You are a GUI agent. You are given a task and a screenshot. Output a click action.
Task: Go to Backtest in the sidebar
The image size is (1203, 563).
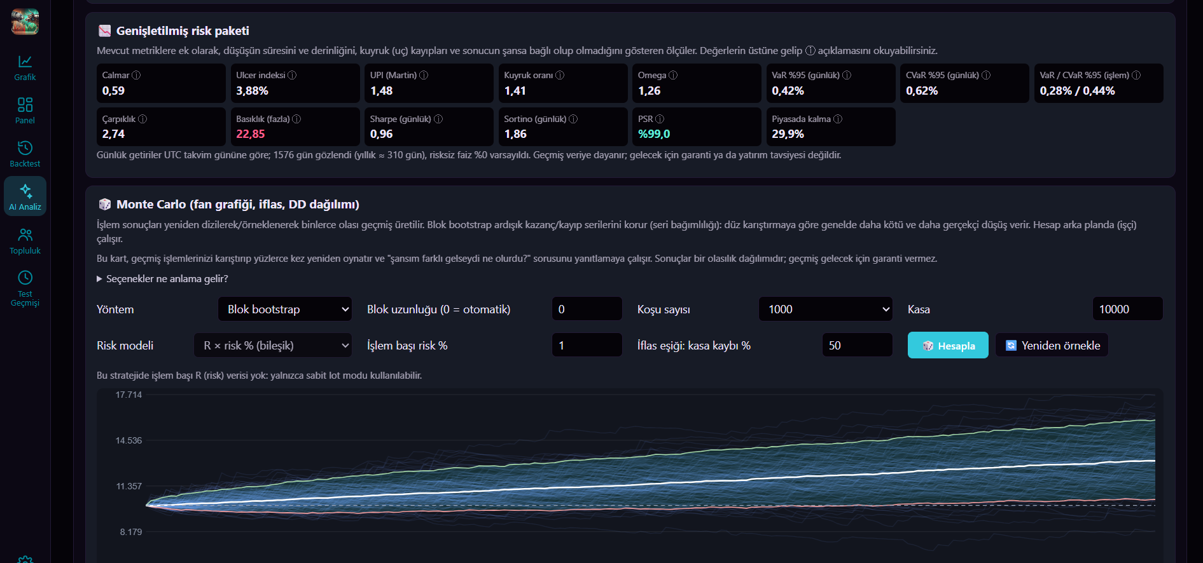click(x=25, y=154)
